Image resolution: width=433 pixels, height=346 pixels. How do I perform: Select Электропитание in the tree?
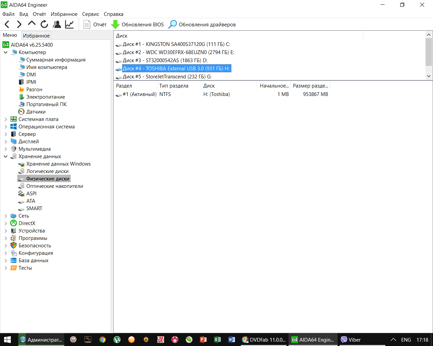coord(46,97)
